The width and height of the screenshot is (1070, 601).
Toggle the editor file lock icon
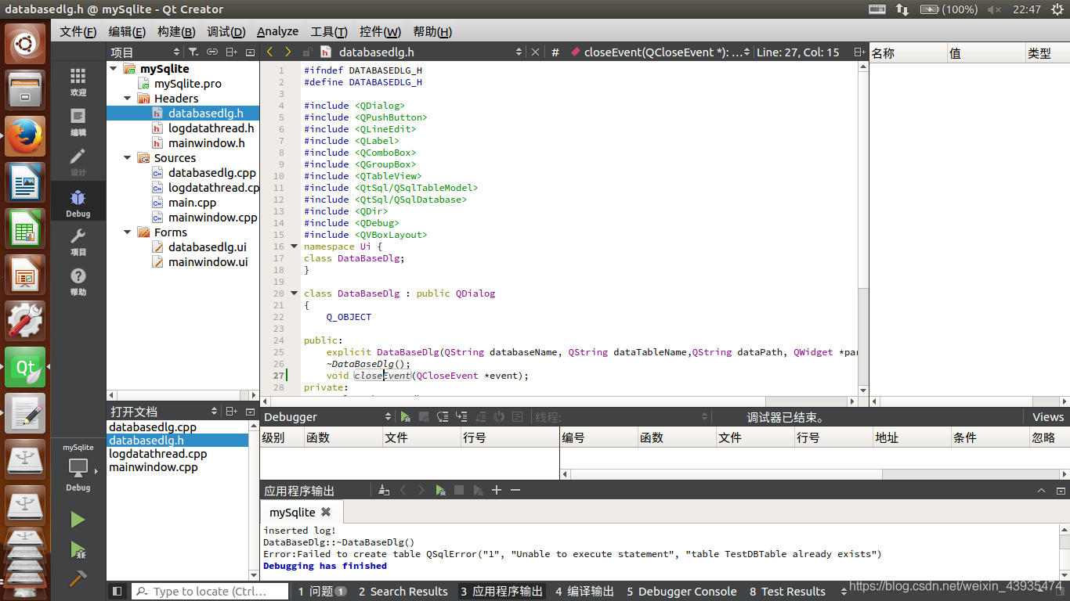(x=306, y=52)
